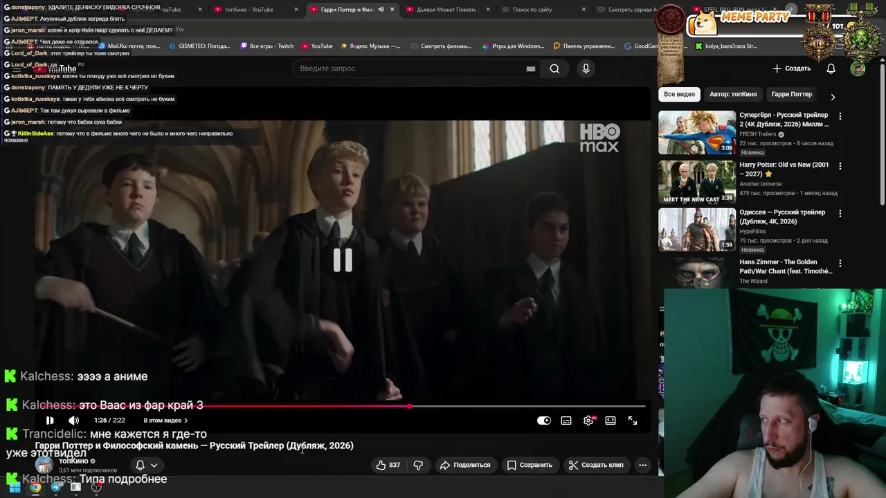Open the 'Смотреть фильмы' bookmark

tap(441, 46)
